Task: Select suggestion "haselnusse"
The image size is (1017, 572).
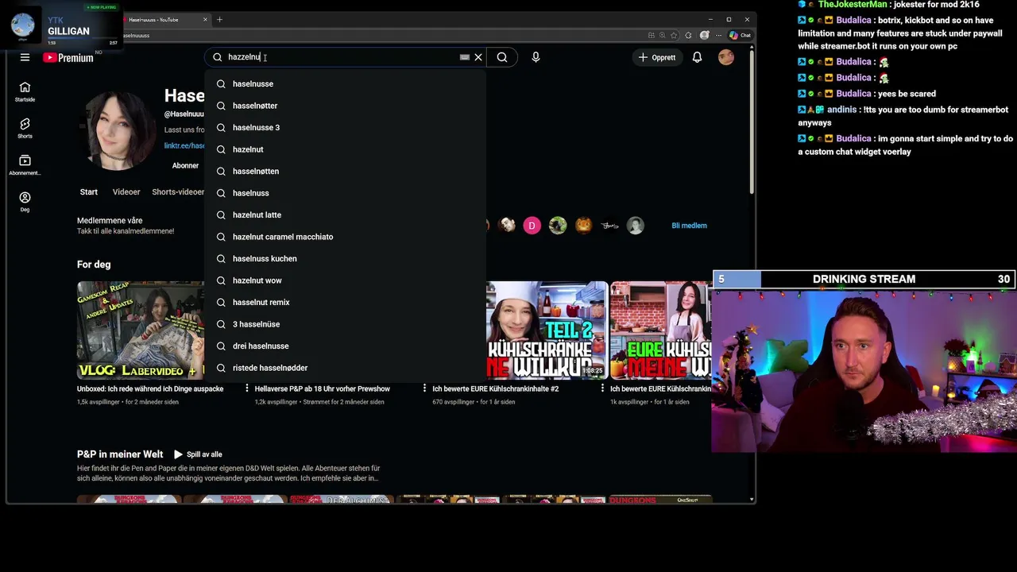Action: [345, 83]
